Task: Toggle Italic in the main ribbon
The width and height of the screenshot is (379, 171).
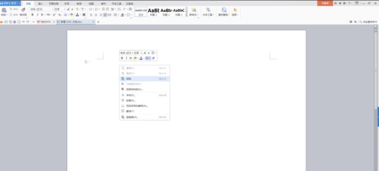Action: 38,15
